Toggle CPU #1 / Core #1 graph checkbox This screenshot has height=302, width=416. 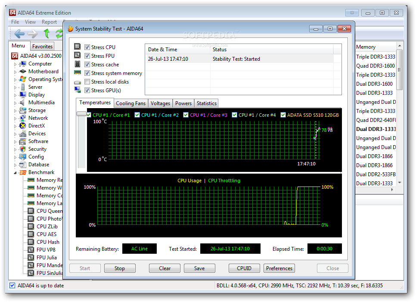(x=89, y=115)
